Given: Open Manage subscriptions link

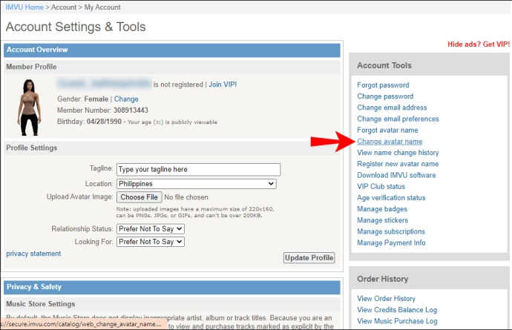Looking at the screenshot, I should 391,232.
